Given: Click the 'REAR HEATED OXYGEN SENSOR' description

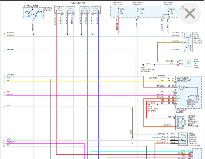Looking at the screenshot, I should tap(194, 139).
